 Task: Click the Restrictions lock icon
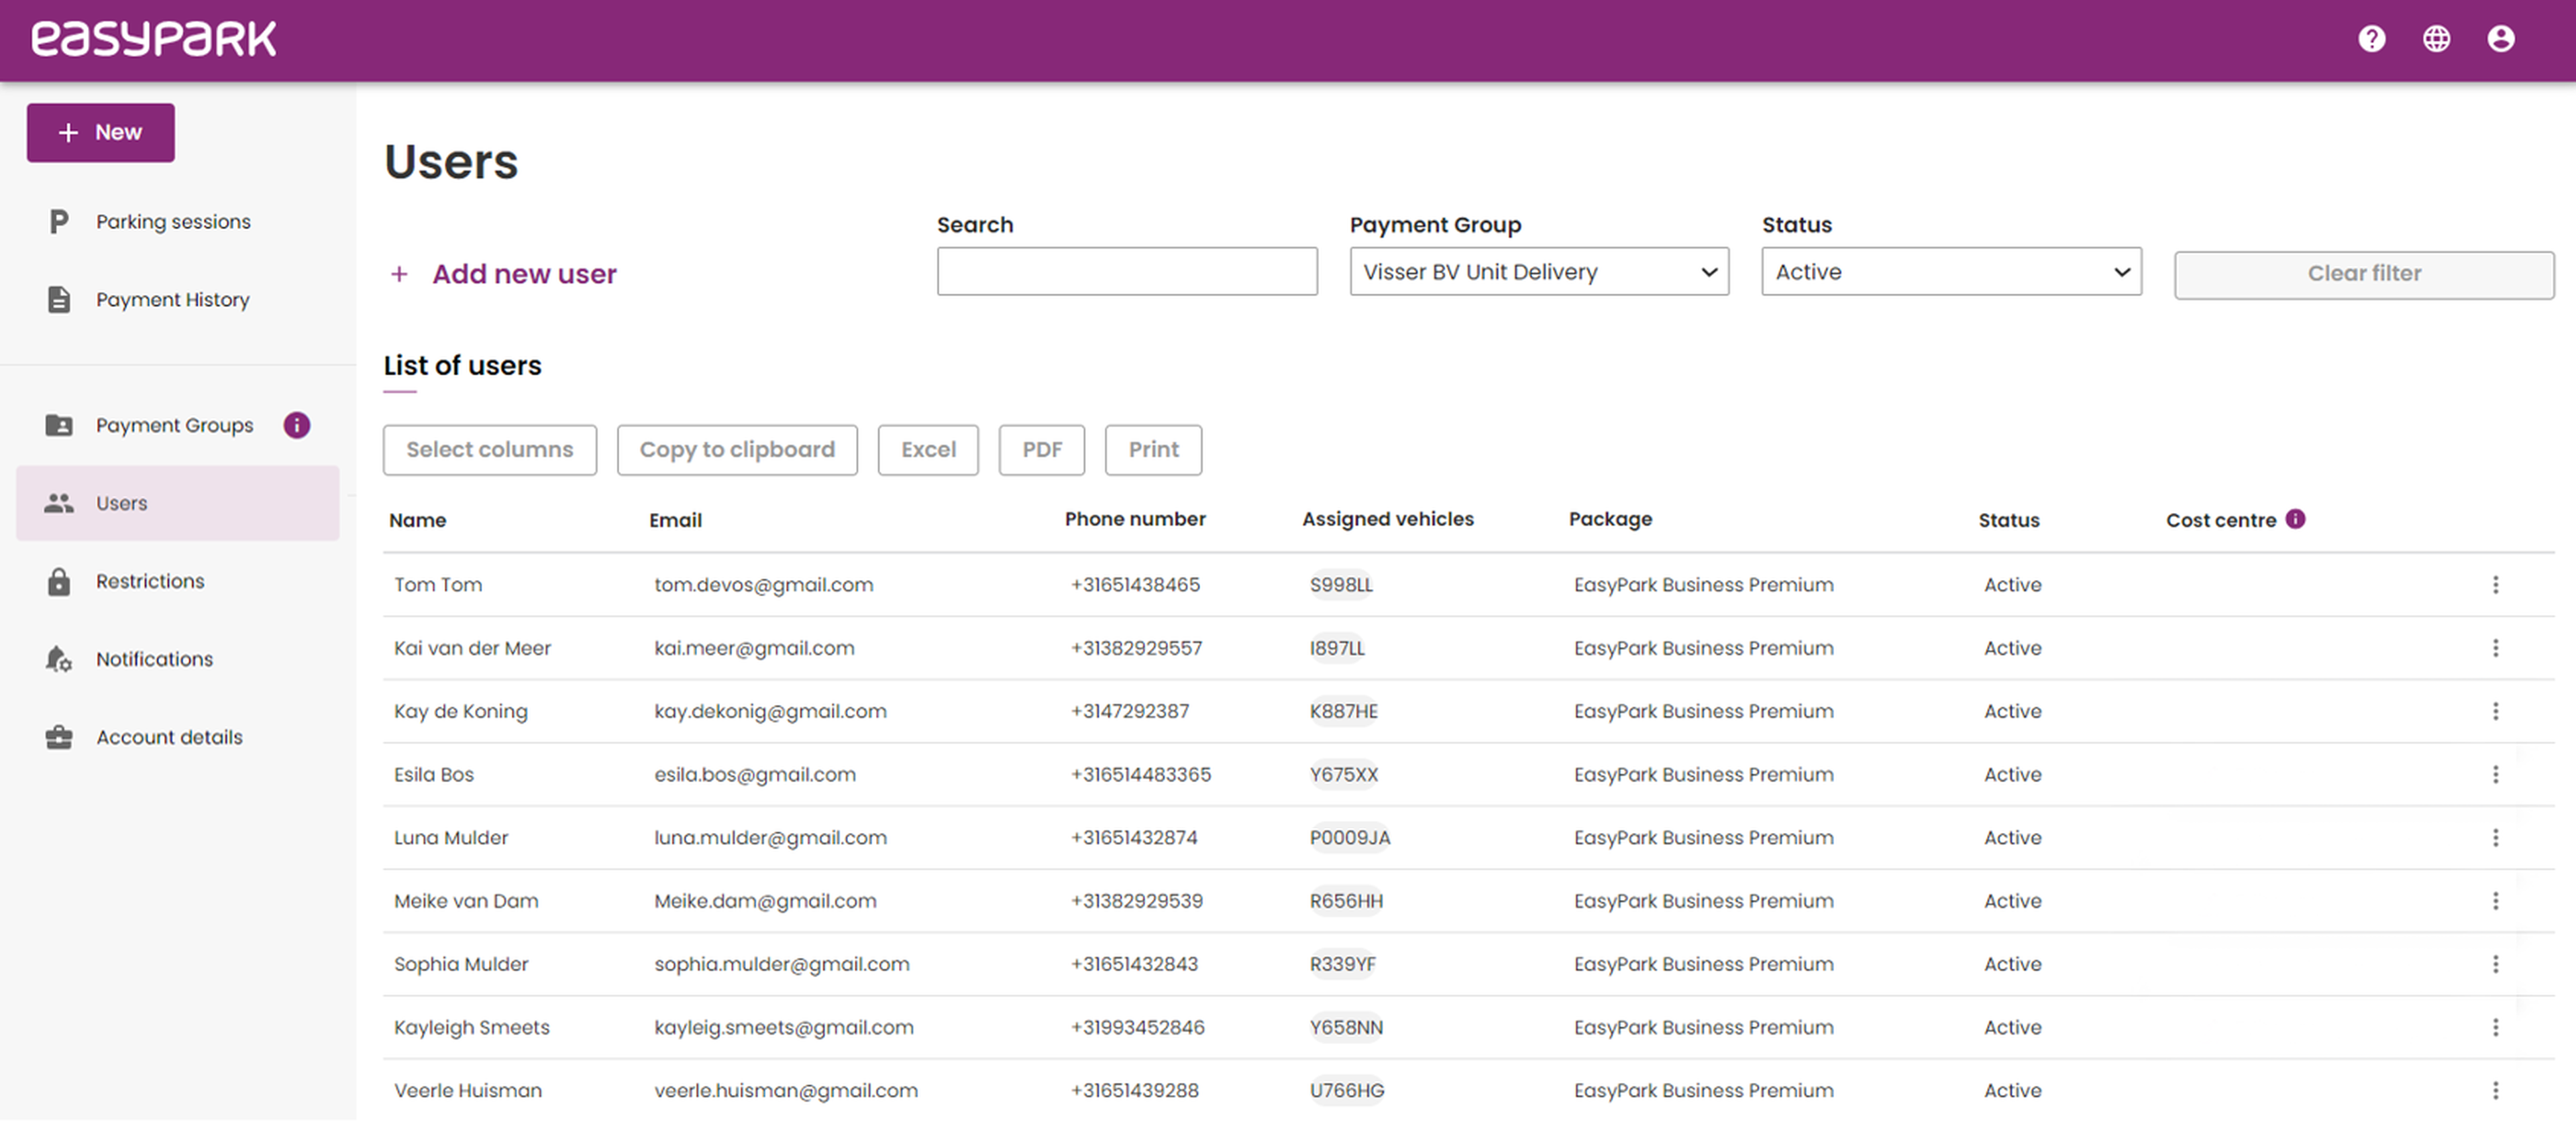59,581
